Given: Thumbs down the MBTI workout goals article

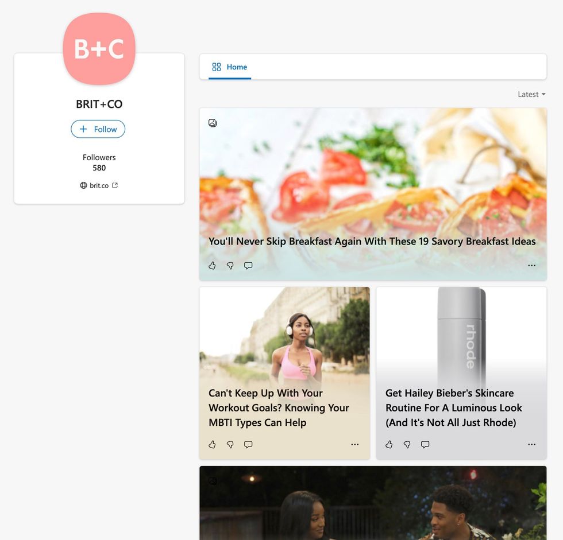Looking at the screenshot, I should coord(230,444).
